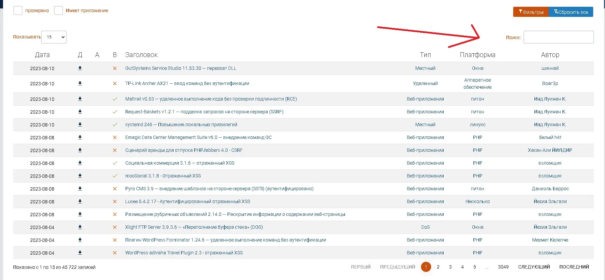This screenshot has width=605, height=280.
Task: Click unverified X mark for TP-Link row
Action: pos(115,83)
